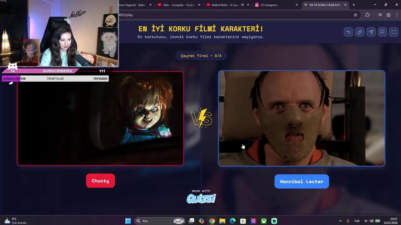The height and width of the screenshot is (225, 401).
Task: Open Copilot from the taskbar
Action: (201, 221)
